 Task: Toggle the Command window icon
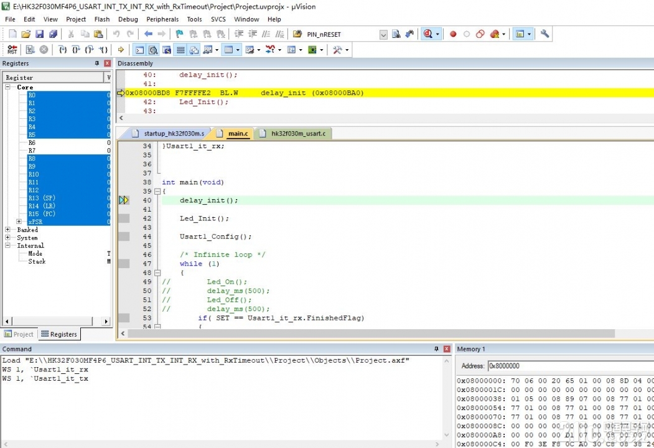coord(140,50)
